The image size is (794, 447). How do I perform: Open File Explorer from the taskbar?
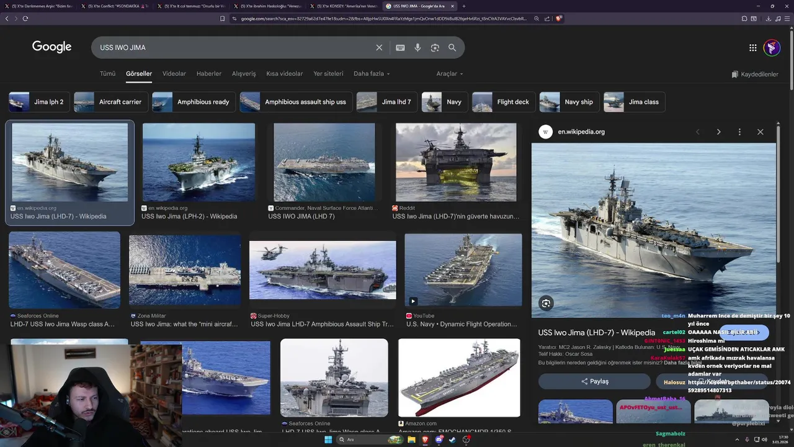coord(411,440)
